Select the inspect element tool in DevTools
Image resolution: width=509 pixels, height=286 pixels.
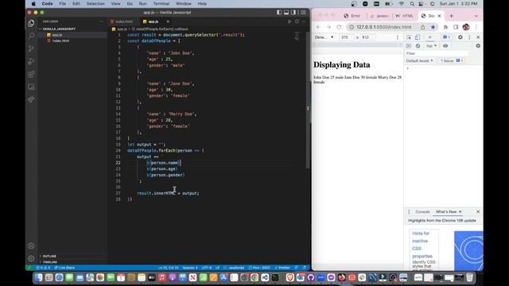coord(409,37)
